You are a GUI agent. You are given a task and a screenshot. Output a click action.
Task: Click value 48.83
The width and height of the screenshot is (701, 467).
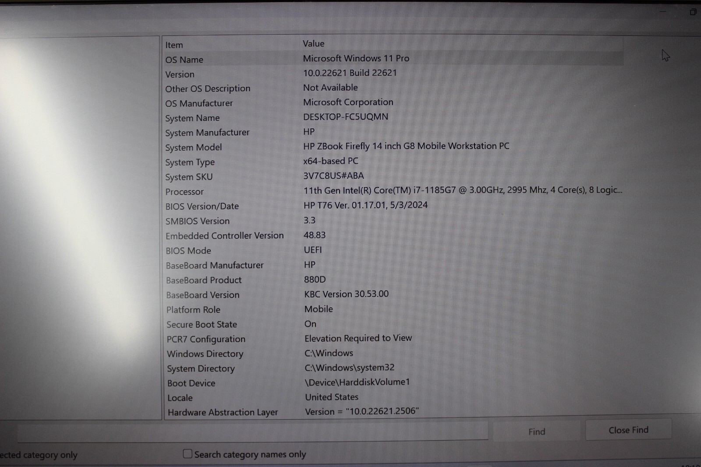(x=315, y=235)
